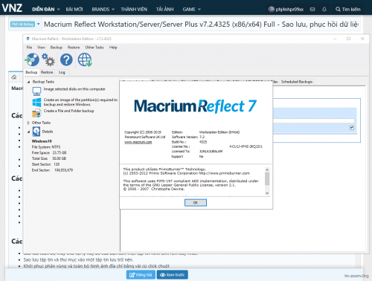Click the End Sector value row

52,170
